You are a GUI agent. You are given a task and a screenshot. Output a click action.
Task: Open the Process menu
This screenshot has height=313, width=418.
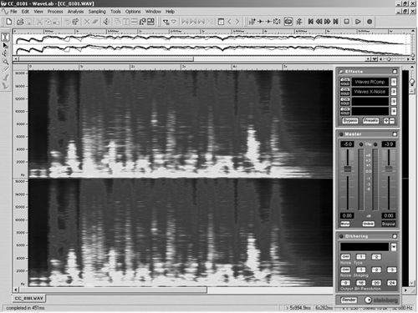coord(55,12)
